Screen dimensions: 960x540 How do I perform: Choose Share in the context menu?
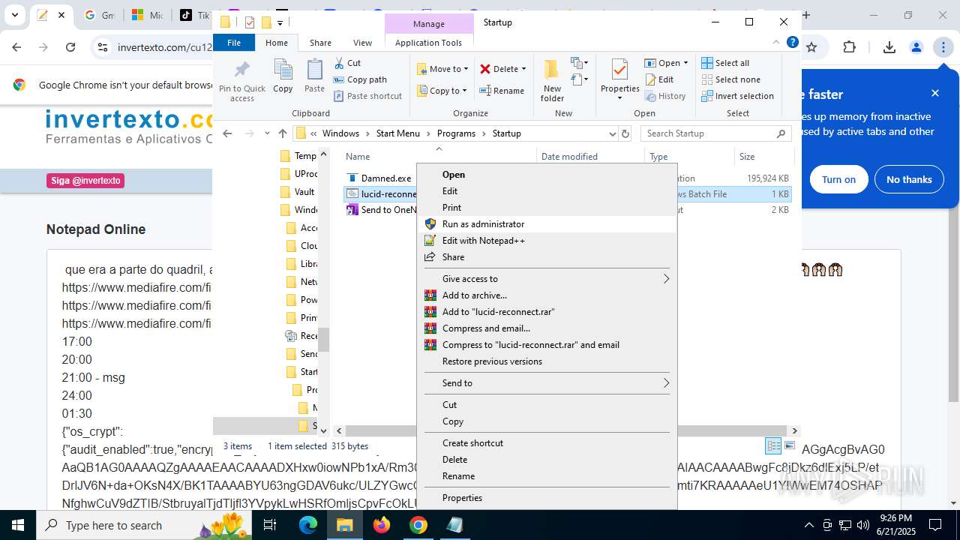547,257
